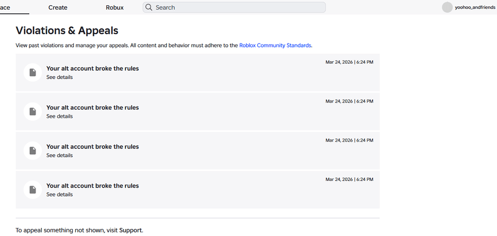Click the 'View past violations' description text

(164, 45)
